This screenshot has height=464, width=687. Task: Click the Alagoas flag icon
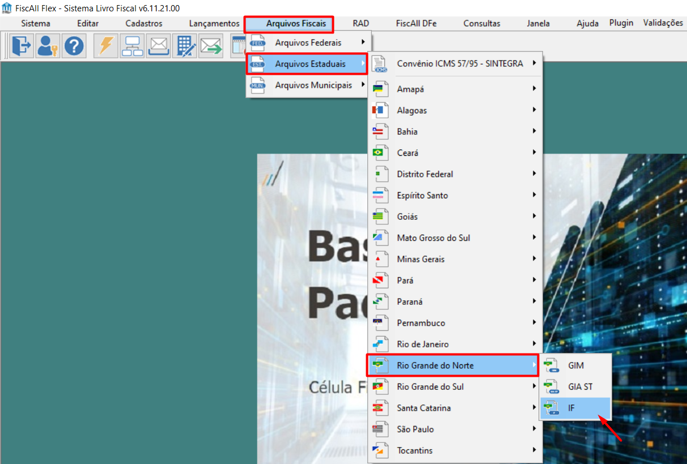380,110
